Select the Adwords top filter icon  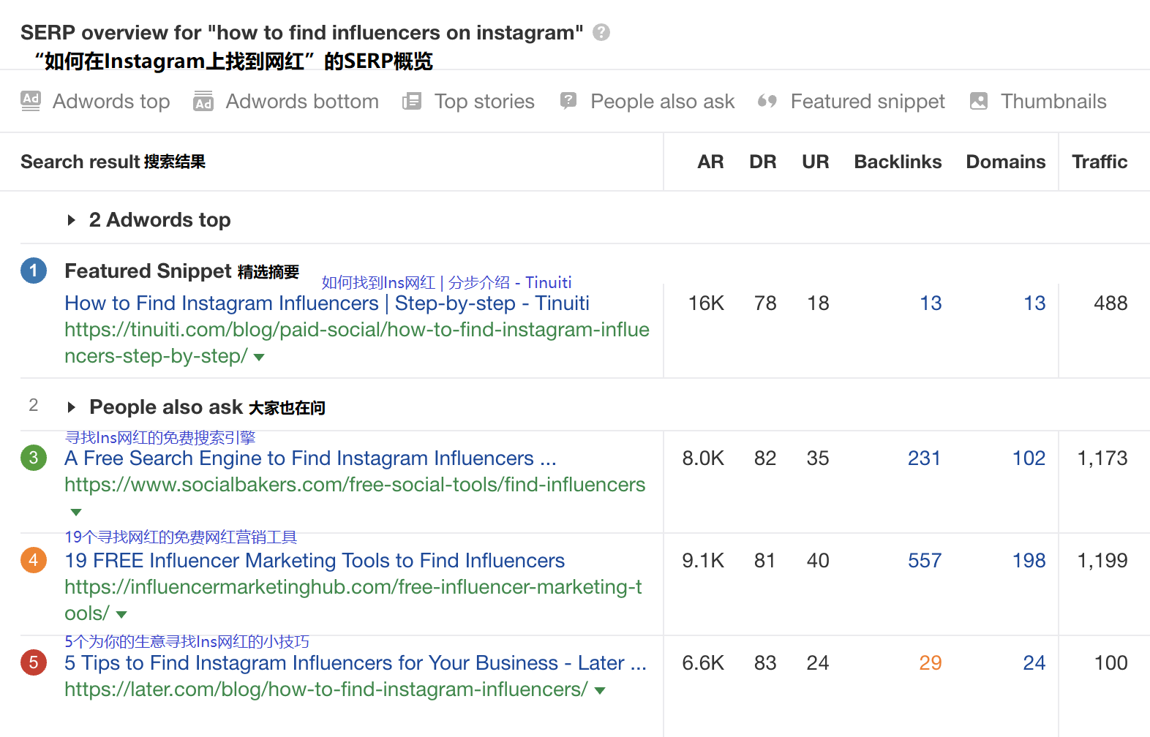click(30, 101)
